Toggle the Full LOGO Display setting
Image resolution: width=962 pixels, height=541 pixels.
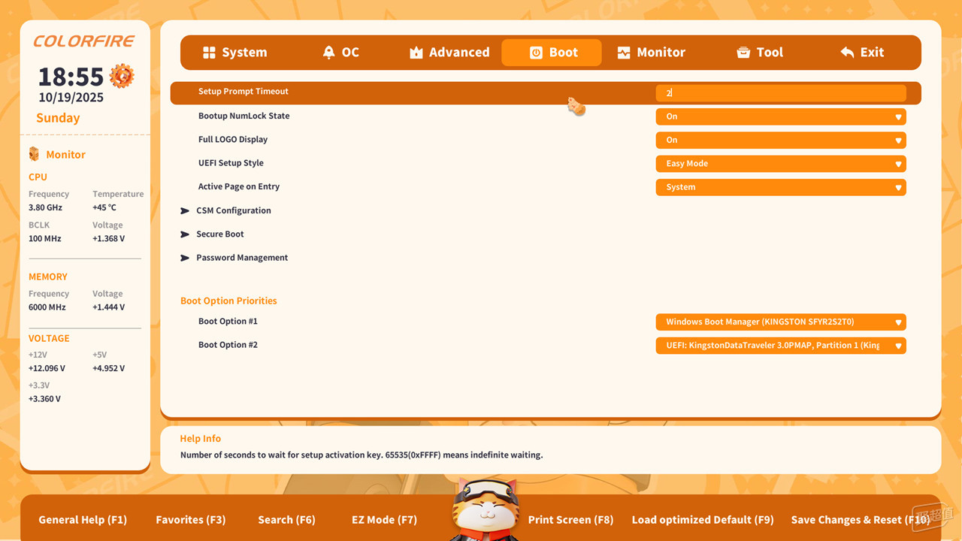click(780, 141)
